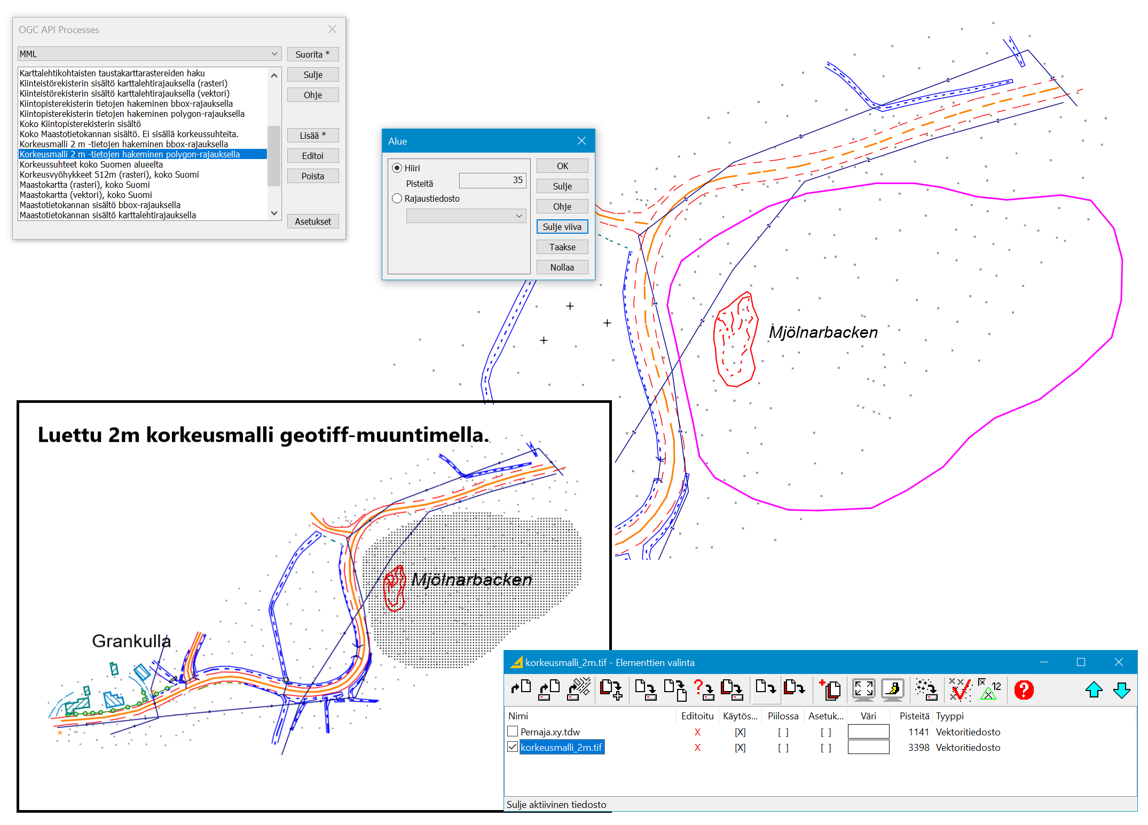Check the Pernaja.xy.tdw file checkbox
The image size is (1148, 825).
coord(513,731)
